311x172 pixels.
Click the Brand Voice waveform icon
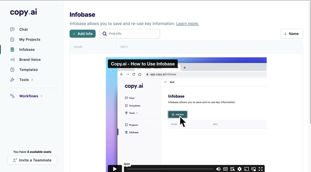click(x=12, y=60)
